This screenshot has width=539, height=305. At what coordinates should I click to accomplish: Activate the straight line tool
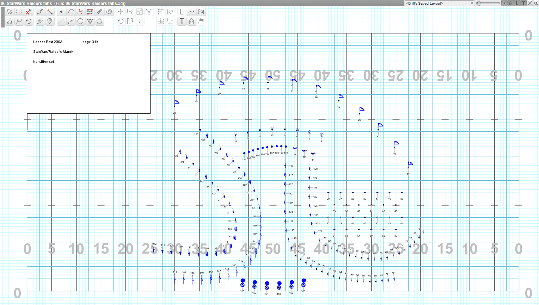tap(61, 21)
